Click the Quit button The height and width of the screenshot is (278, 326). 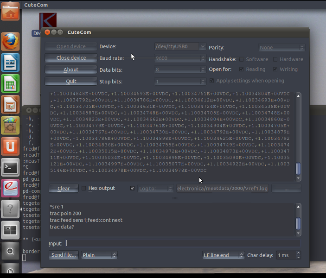click(x=71, y=81)
